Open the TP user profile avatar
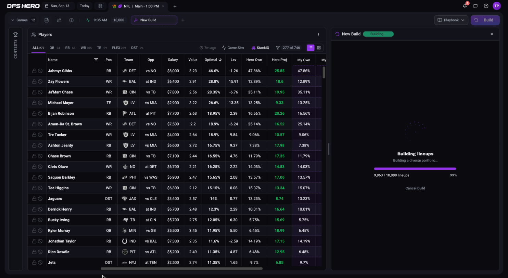Screen dimensions: 508x278 coord(497,6)
